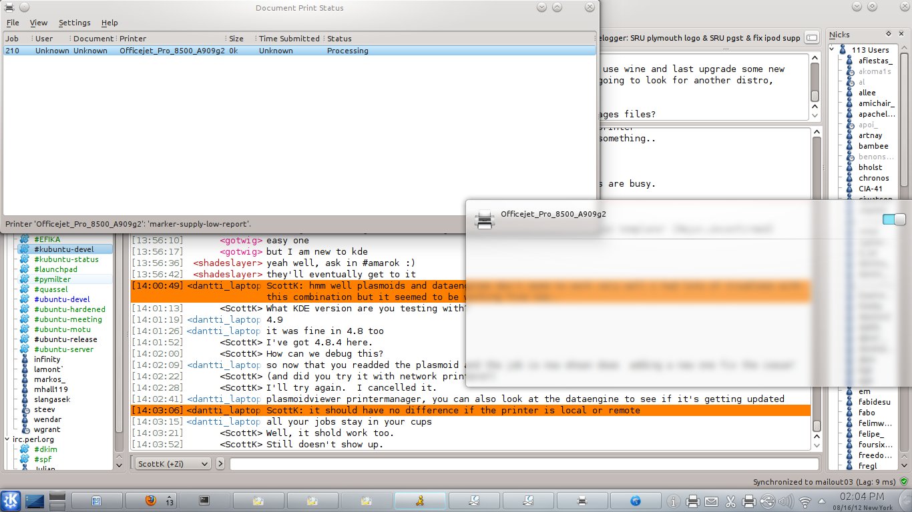Float the Nicks panel with diamond button
Viewport: 912px width, 512px height.
[x=889, y=33]
